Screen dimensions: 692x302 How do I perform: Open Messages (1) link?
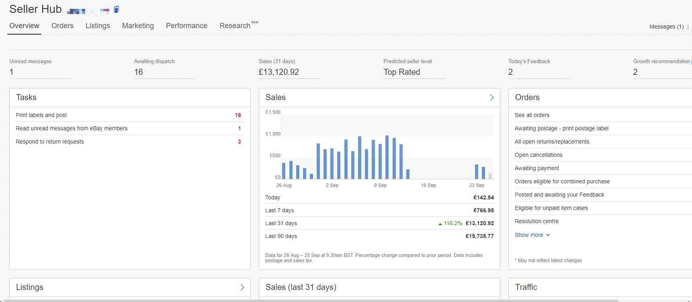point(666,27)
